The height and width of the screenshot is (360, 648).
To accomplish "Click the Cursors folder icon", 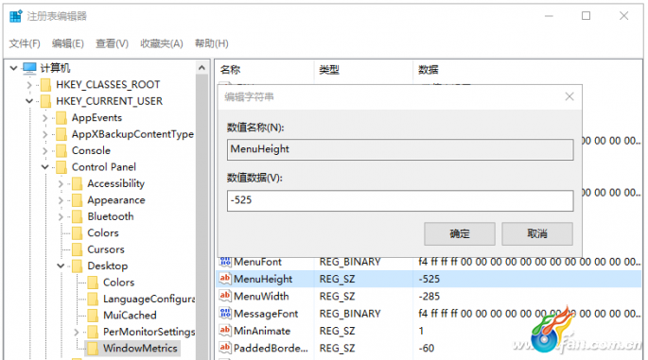I will 77,249.
